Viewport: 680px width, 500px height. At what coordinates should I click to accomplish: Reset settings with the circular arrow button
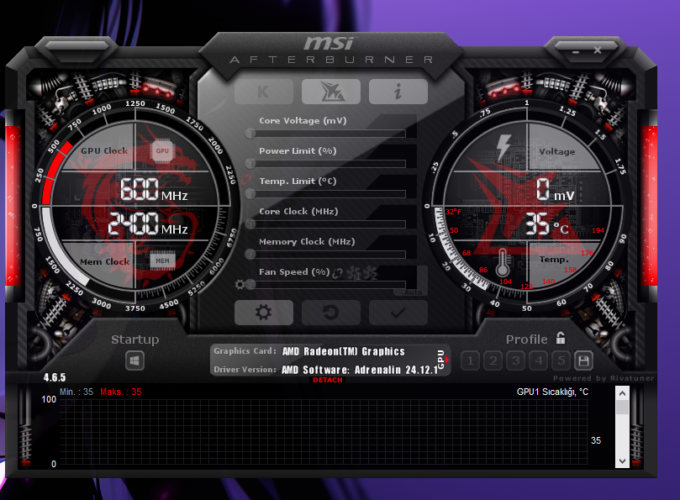click(x=331, y=313)
